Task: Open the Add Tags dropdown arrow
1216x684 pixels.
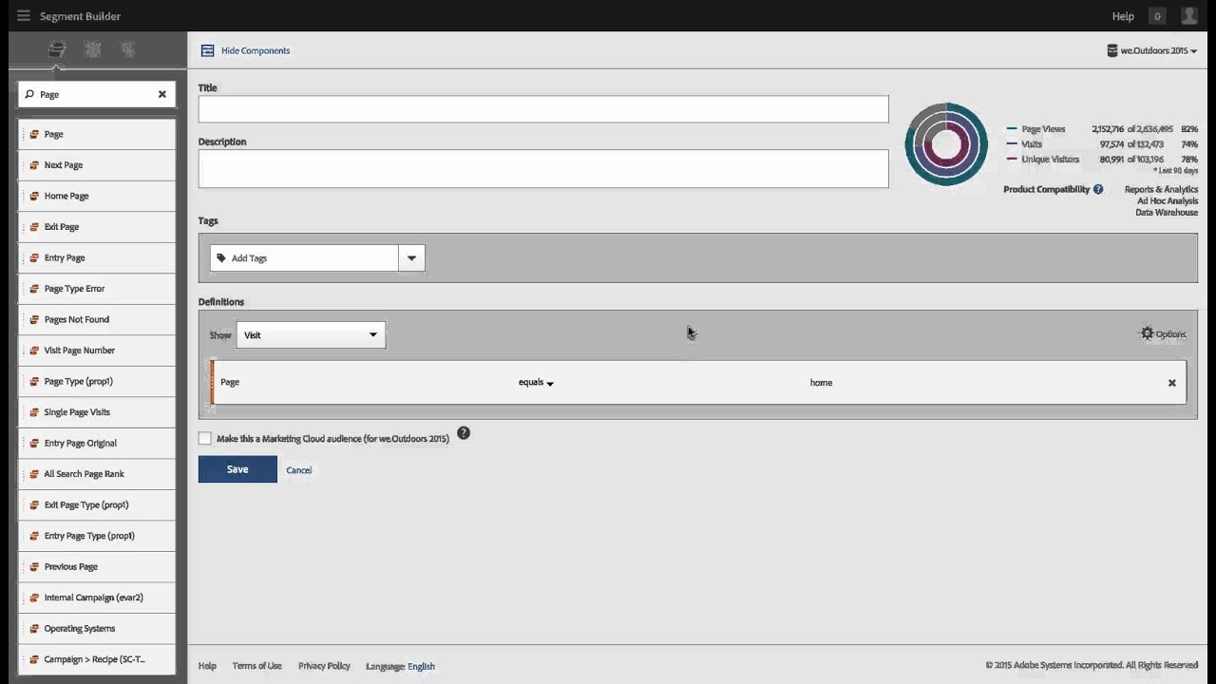Action: coord(411,257)
